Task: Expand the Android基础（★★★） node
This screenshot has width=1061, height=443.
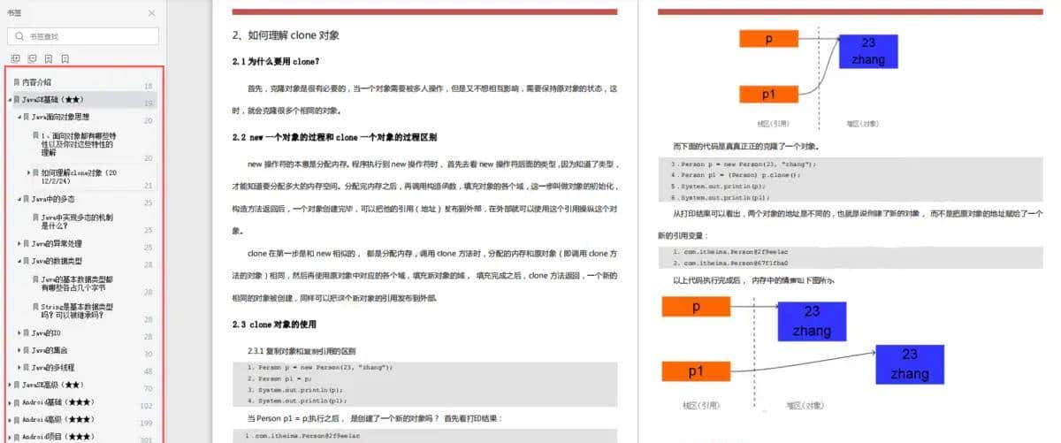Action: tap(10, 402)
